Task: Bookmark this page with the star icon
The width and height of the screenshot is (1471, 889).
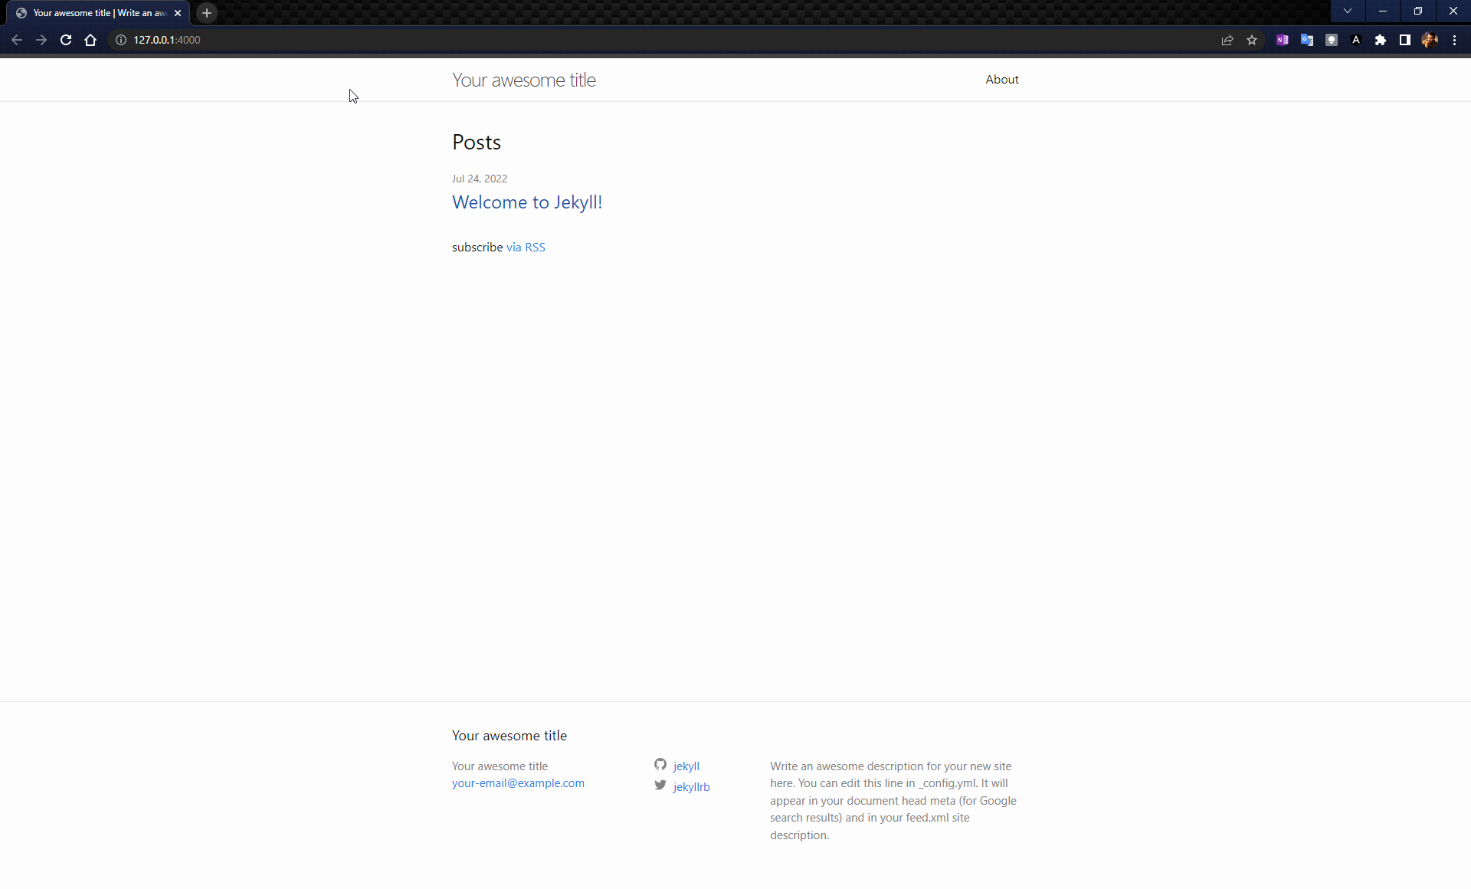Action: pos(1252,40)
